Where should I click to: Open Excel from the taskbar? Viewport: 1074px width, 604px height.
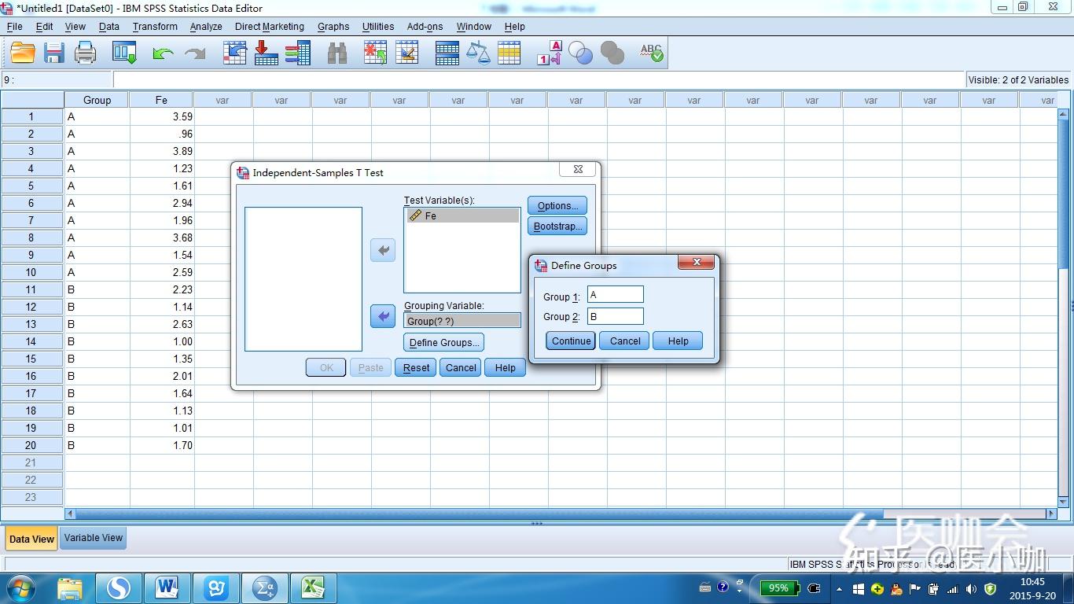pos(313,587)
